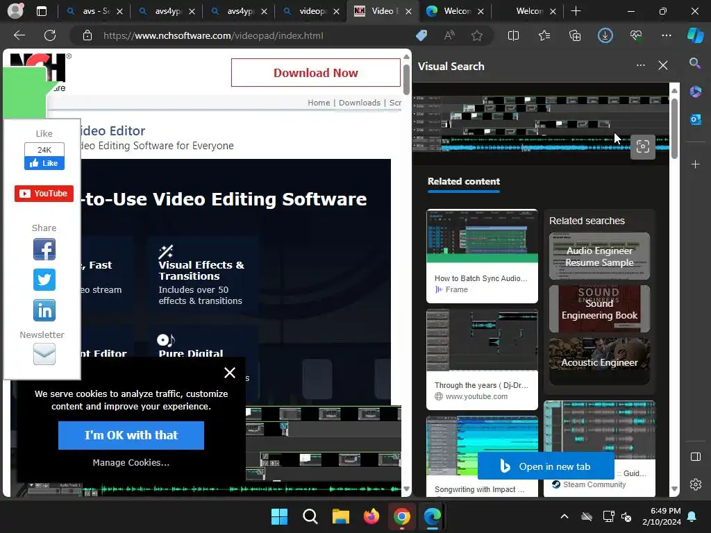711x533 pixels.
Task: Click the Downloads navigation link
Action: [360, 103]
